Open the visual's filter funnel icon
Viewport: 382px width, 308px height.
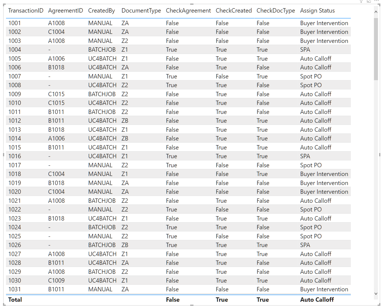click(361, 1)
